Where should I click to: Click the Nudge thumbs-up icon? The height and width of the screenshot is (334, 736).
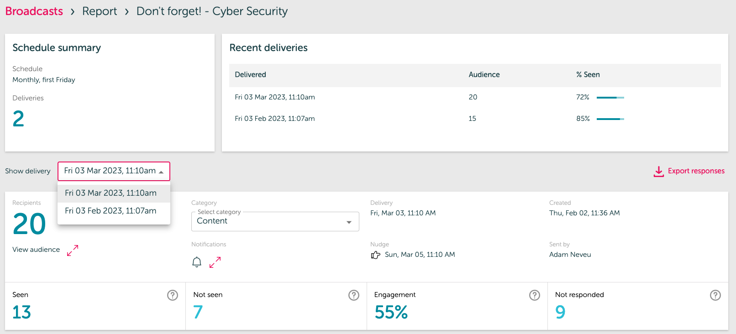pos(375,255)
